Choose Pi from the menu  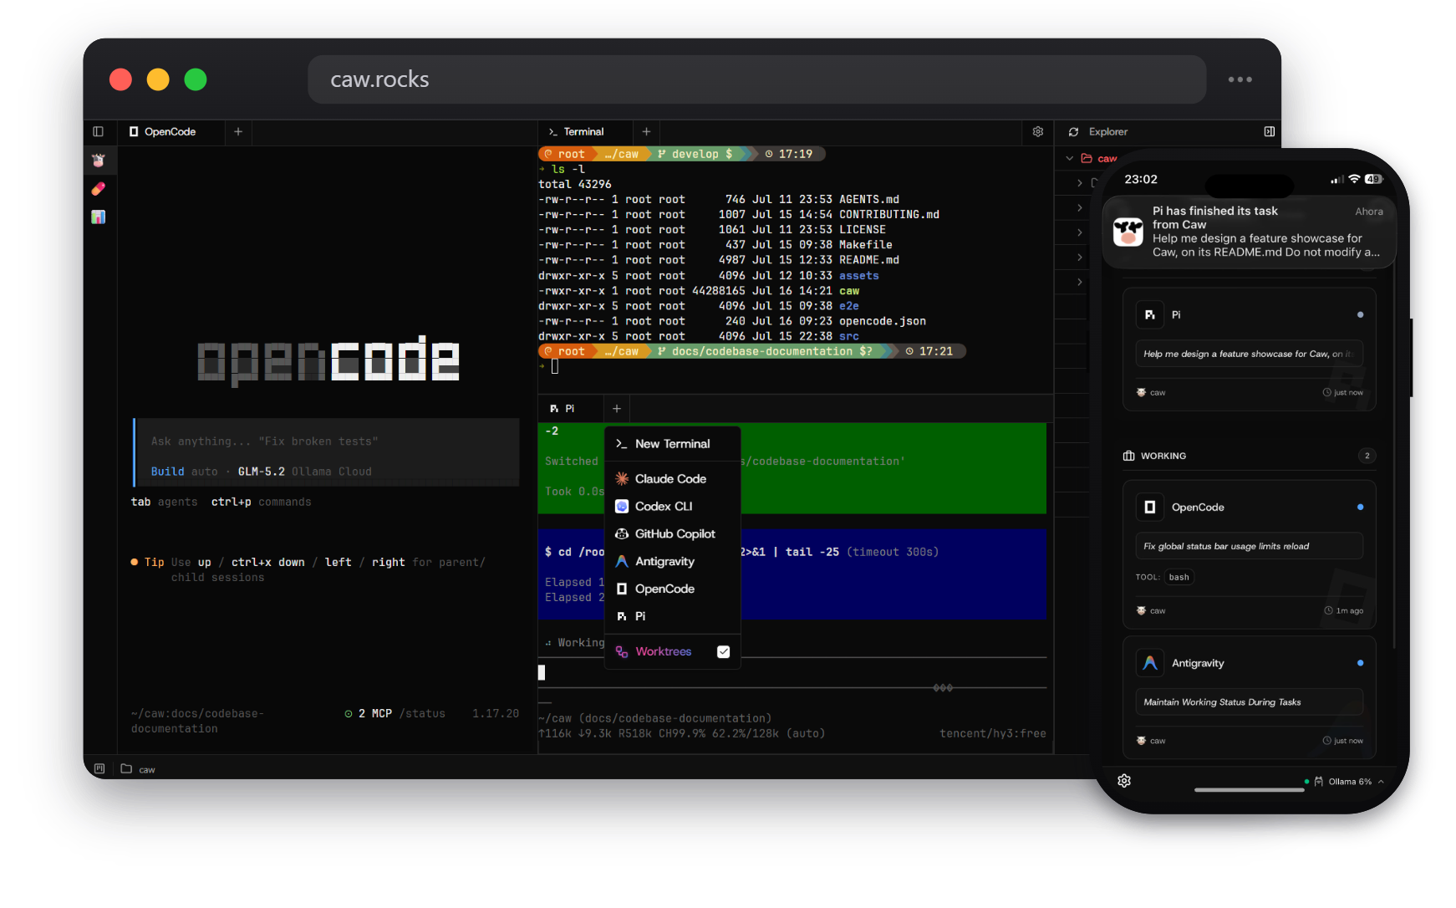[673, 616]
